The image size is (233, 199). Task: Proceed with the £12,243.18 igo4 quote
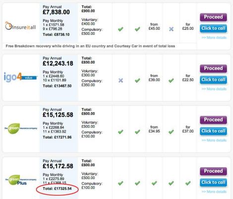coord(213,68)
